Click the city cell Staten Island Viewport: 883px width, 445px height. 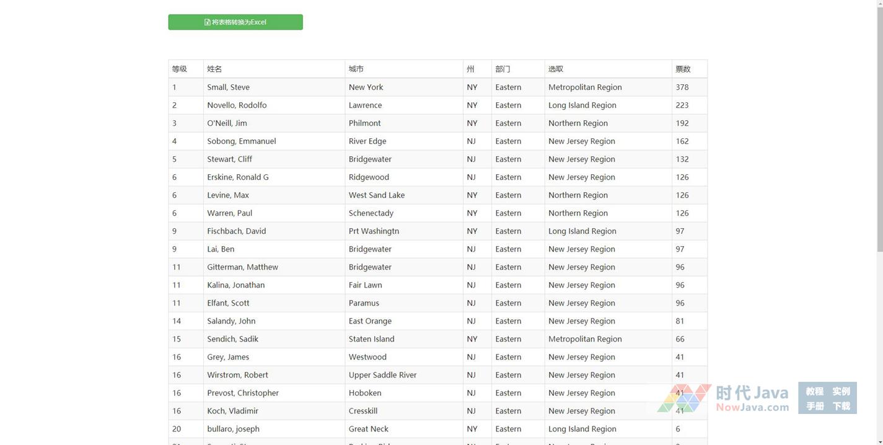404,339
